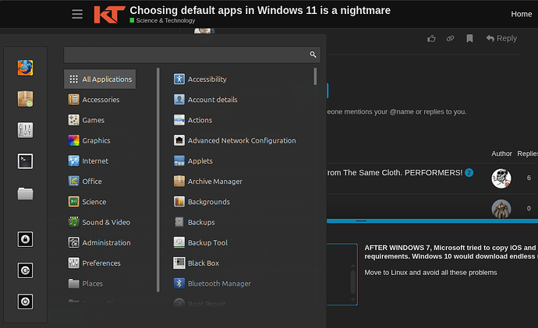Open the Sound & Video category
Image resolution: width=538 pixels, height=328 pixels.
coord(105,222)
